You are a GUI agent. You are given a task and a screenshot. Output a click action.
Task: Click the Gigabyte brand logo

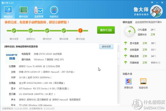tap(12, 57)
